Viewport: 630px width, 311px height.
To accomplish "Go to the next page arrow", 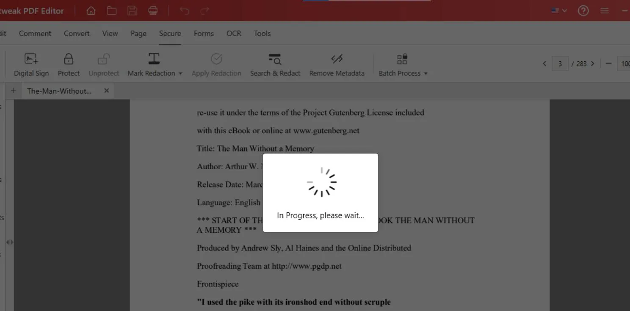I will pos(593,63).
